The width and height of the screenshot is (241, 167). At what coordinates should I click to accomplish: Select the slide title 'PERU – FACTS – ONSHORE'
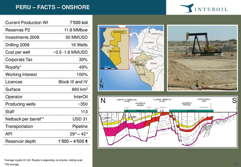click(53, 7)
